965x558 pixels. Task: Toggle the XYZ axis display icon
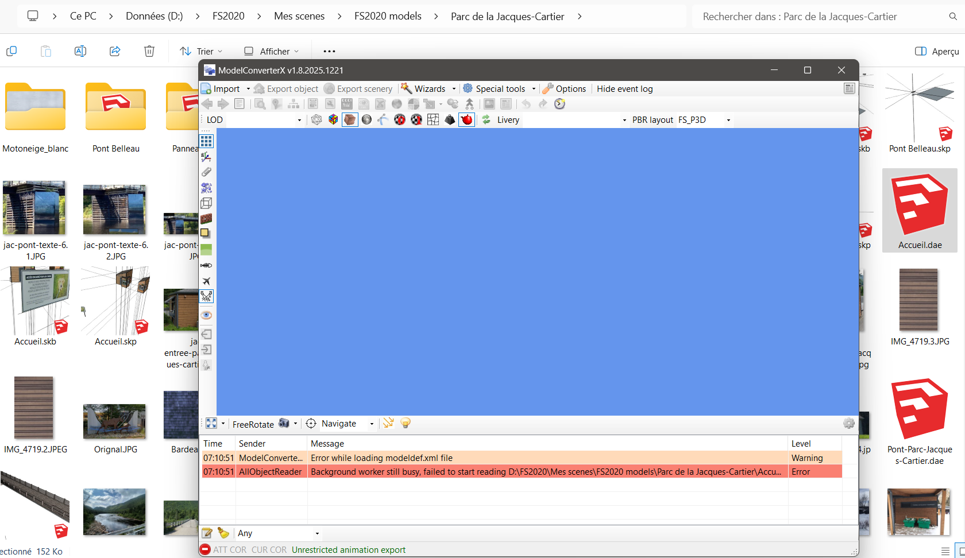click(206, 157)
